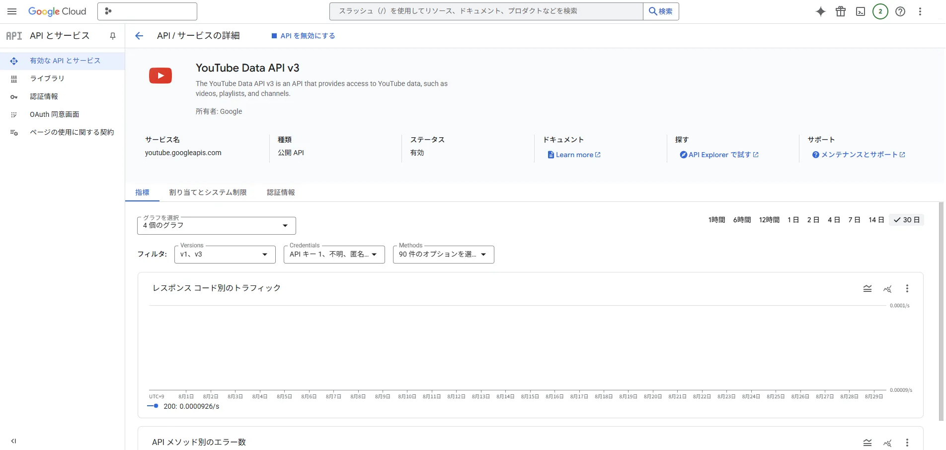Switch to 割り当てとシステム制限 tab
The image size is (946, 450).
(208, 192)
